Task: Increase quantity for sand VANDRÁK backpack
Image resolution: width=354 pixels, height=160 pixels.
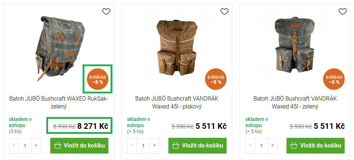Action: pyautogui.click(x=154, y=146)
